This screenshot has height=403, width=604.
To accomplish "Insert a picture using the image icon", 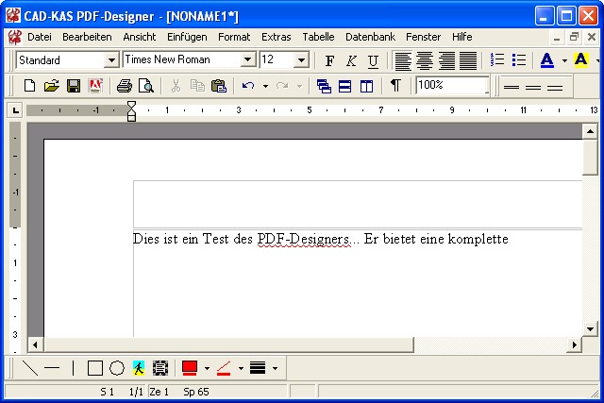I will point(139,368).
